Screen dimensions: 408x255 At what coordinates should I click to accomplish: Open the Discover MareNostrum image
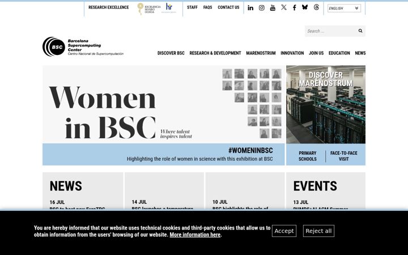point(326,104)
